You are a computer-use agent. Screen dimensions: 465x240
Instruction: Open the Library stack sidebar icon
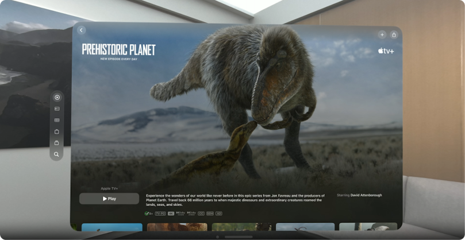pyautogui.click(x=57, y=143)
